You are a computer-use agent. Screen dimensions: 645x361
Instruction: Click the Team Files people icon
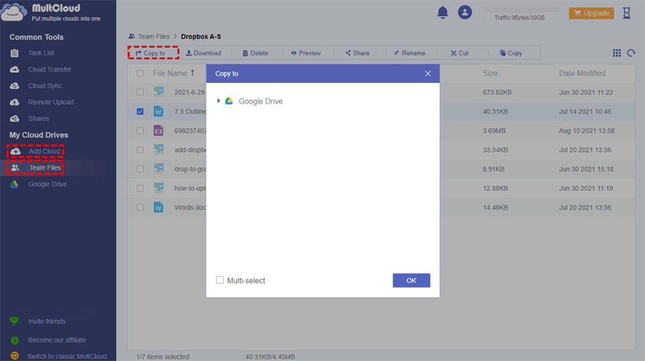coord(15,168)
